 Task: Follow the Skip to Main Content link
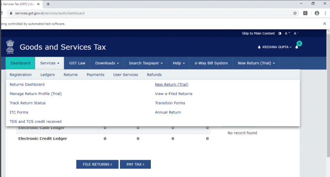(258, 33)
